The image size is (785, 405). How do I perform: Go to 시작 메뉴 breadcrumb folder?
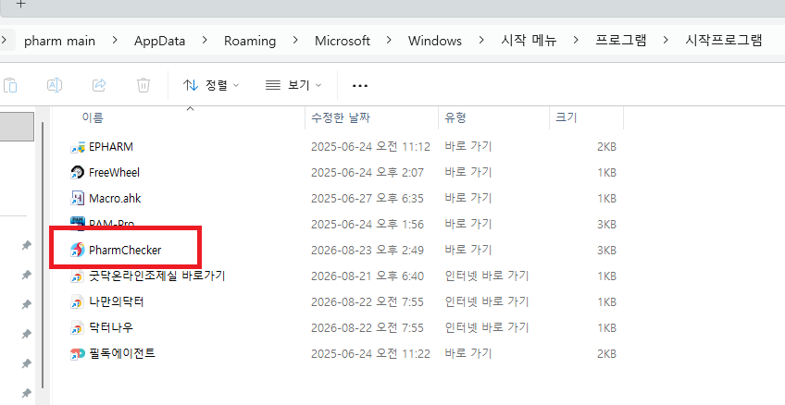point(529,40)
